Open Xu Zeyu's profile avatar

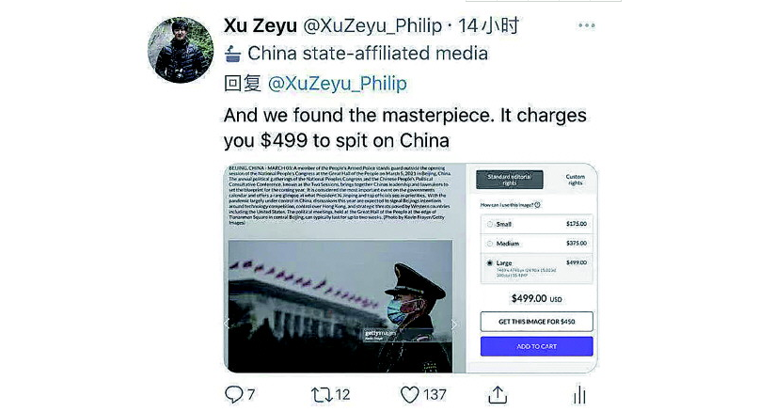(181, 50)
